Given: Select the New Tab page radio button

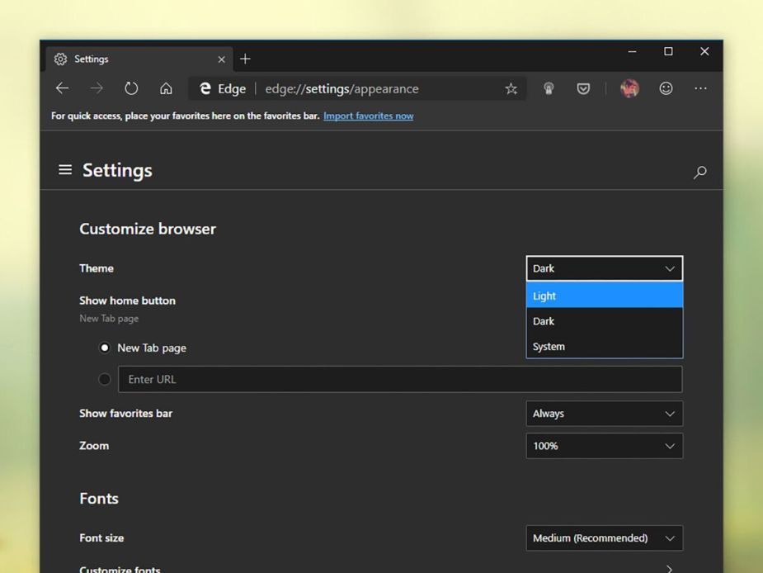Looking at the screenshot, I should pyautogui.click(x=105, y=348).
